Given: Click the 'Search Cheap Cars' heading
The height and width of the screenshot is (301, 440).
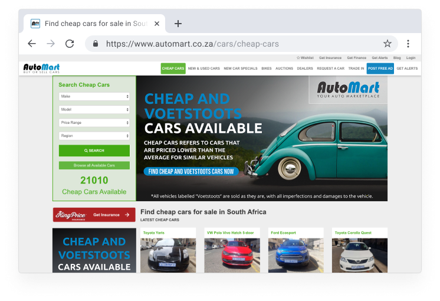Looking at the screenshot, I should (x=84, y=85).
